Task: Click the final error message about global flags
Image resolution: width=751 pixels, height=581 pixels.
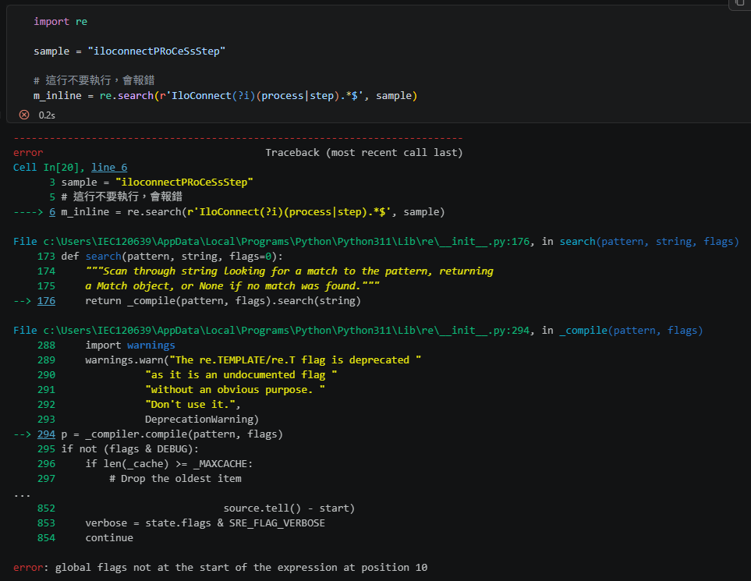Action: tap(219, 567)
